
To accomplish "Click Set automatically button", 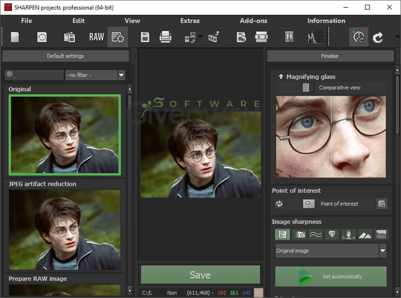I will (331, 277).
